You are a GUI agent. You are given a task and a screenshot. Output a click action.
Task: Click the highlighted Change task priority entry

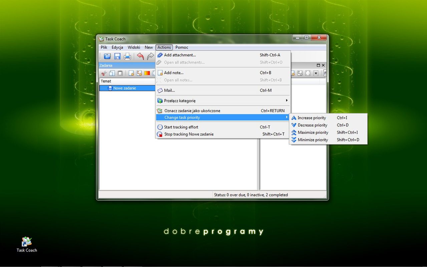point(223,117)
